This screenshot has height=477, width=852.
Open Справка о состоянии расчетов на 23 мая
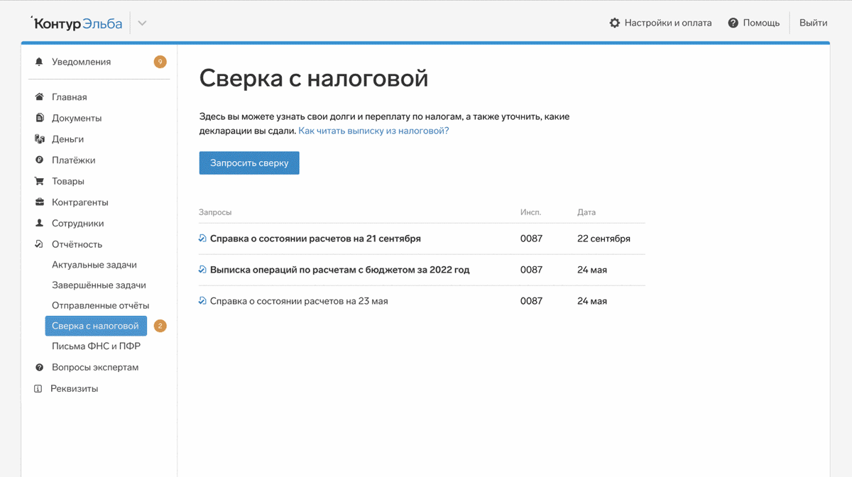click(x=299, y=301)
